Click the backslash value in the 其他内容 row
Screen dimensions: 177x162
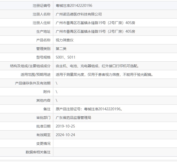pyautogui.click(x=57, y=100)
